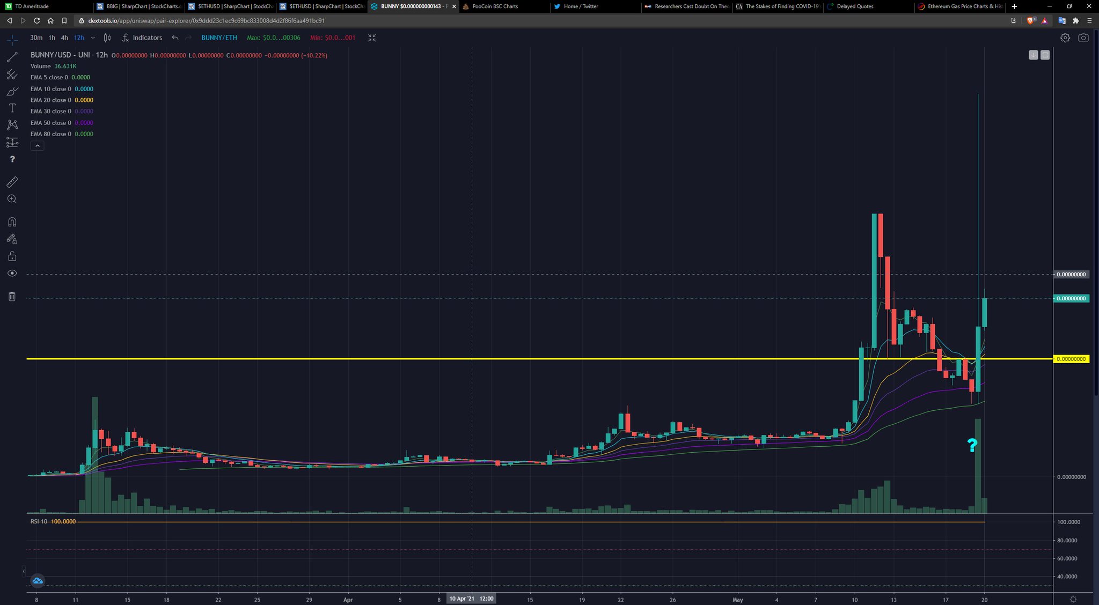This screenshot has width=1099, height=605.
Task: Click the zoom in magnifier tool
Action: tap(12, 199)
